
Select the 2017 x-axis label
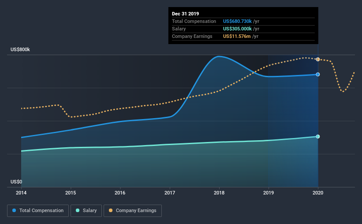(170, 193)
